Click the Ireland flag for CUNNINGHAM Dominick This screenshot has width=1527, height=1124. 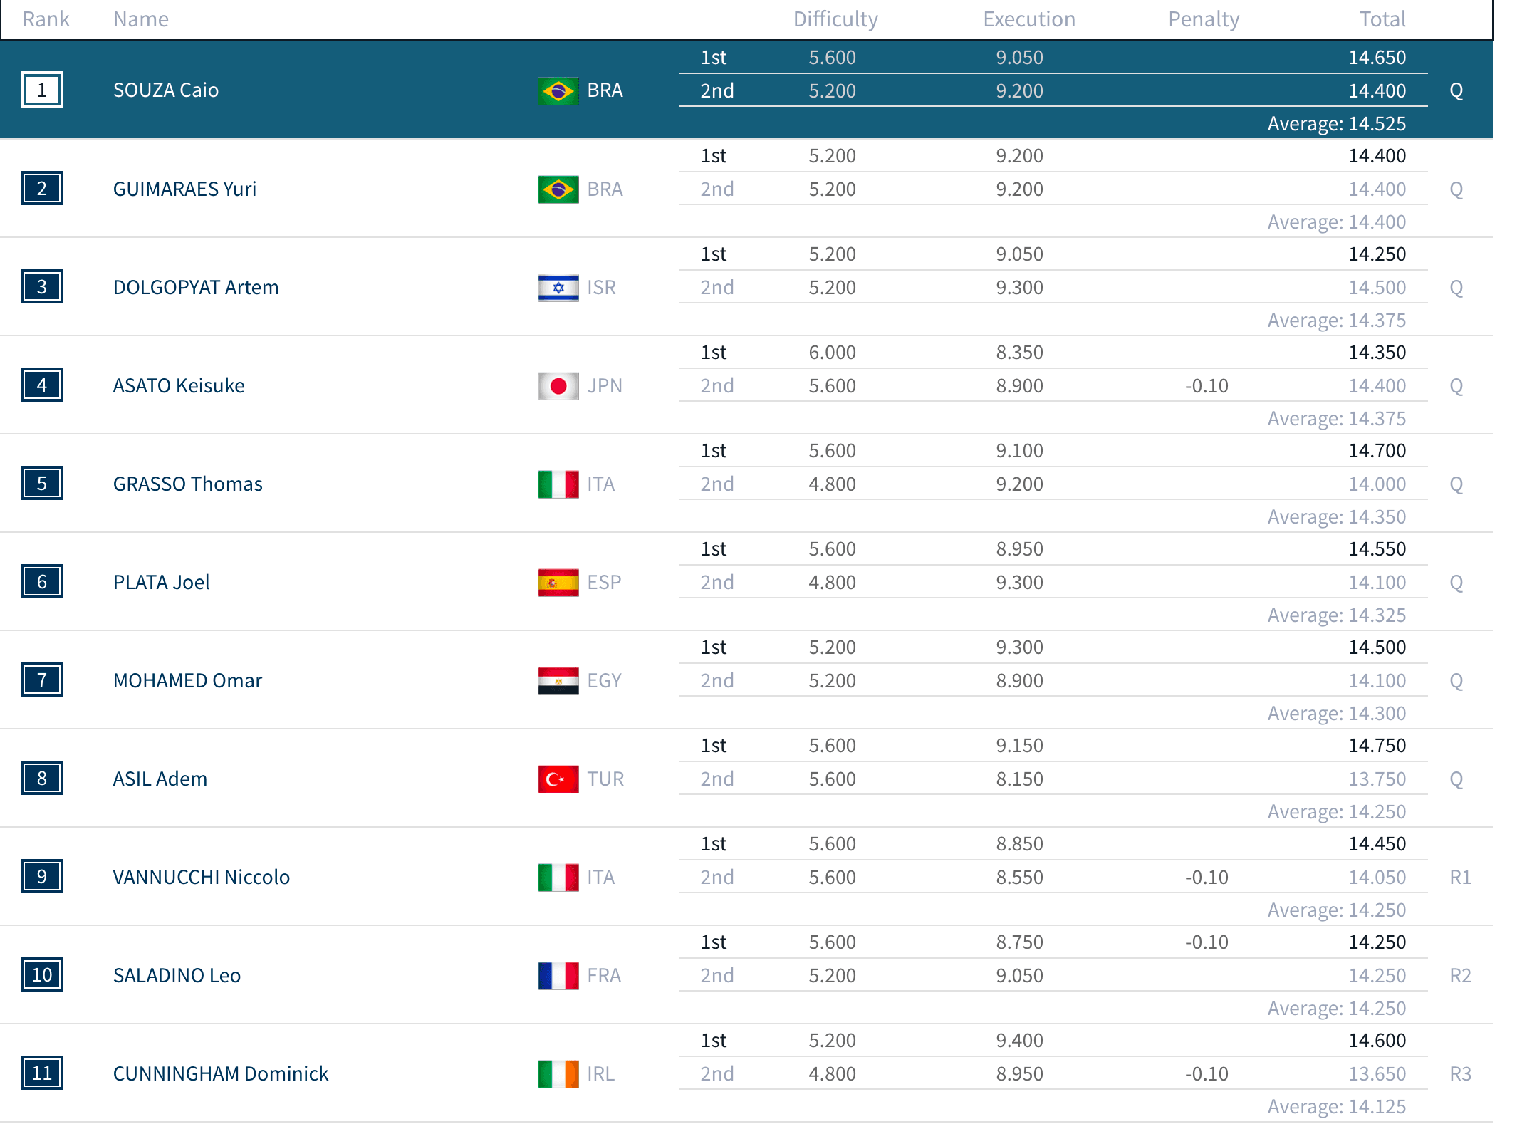[x=558, y=1074]
